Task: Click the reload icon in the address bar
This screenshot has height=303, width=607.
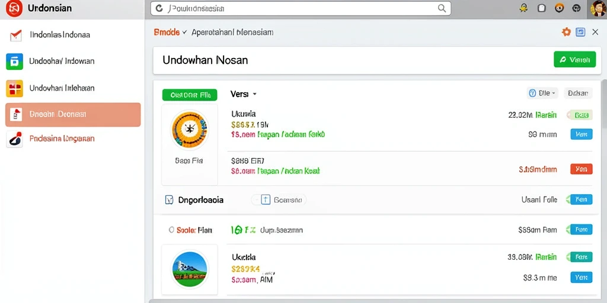Action: (x=158, y=8)
